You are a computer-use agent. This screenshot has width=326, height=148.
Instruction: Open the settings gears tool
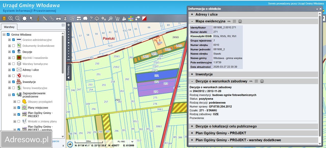[x=104, y=18]
